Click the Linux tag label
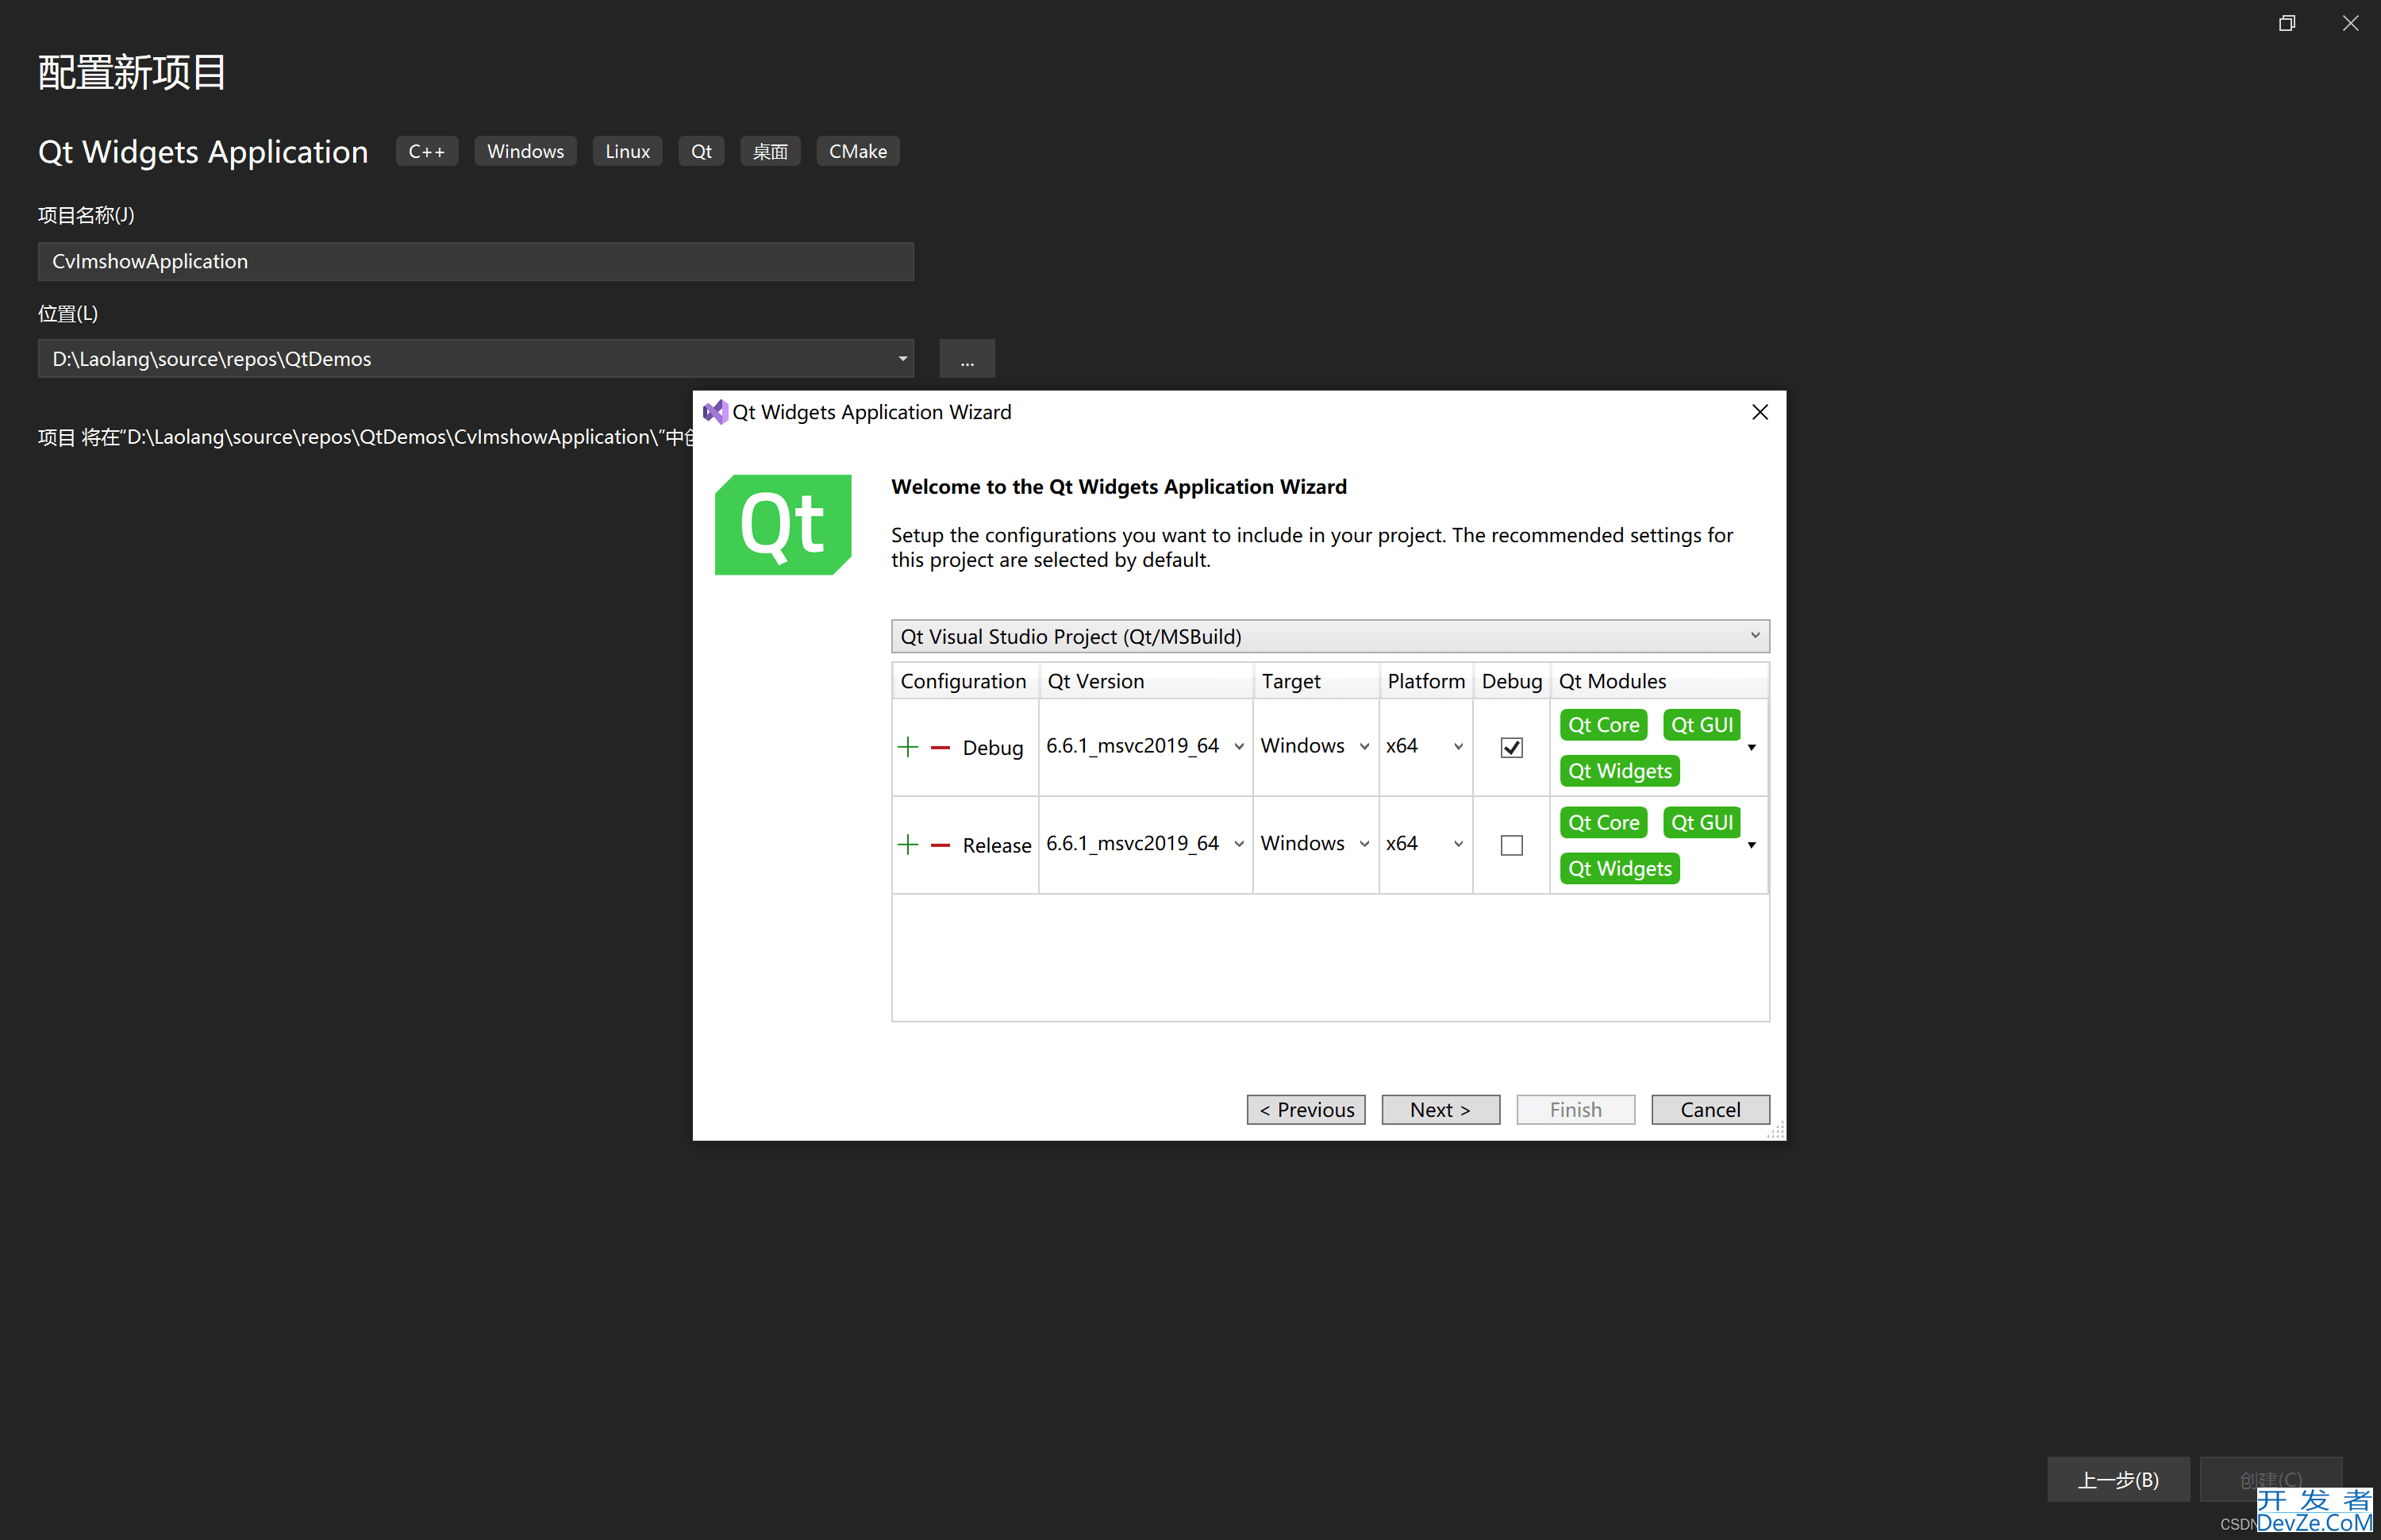2381x1540 pixels. 627,151
